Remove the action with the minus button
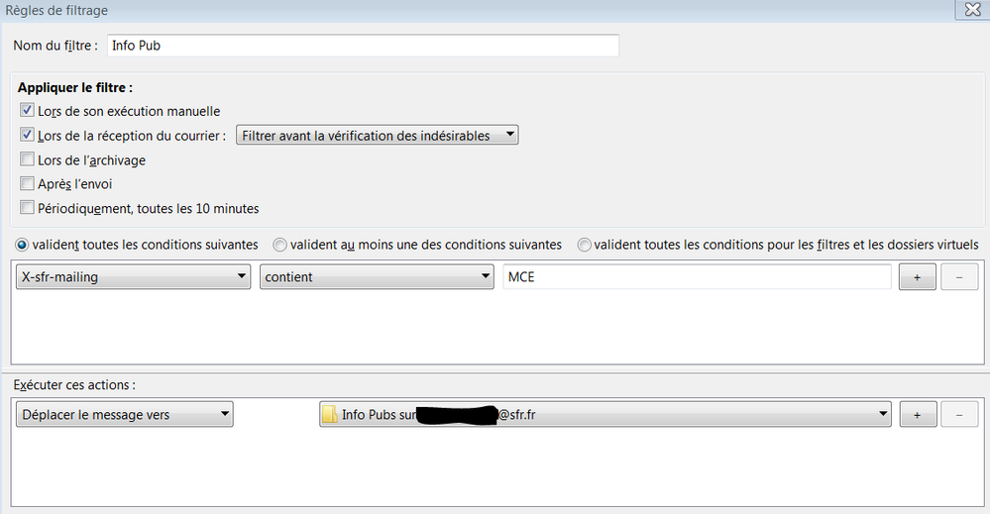This screenshot has width=990, height=514. tap(958, 416)
